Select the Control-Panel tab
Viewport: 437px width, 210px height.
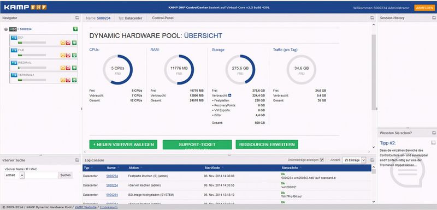[163, 18]
